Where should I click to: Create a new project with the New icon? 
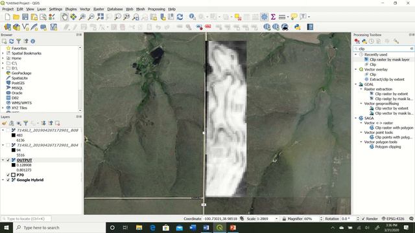[7, 17]
